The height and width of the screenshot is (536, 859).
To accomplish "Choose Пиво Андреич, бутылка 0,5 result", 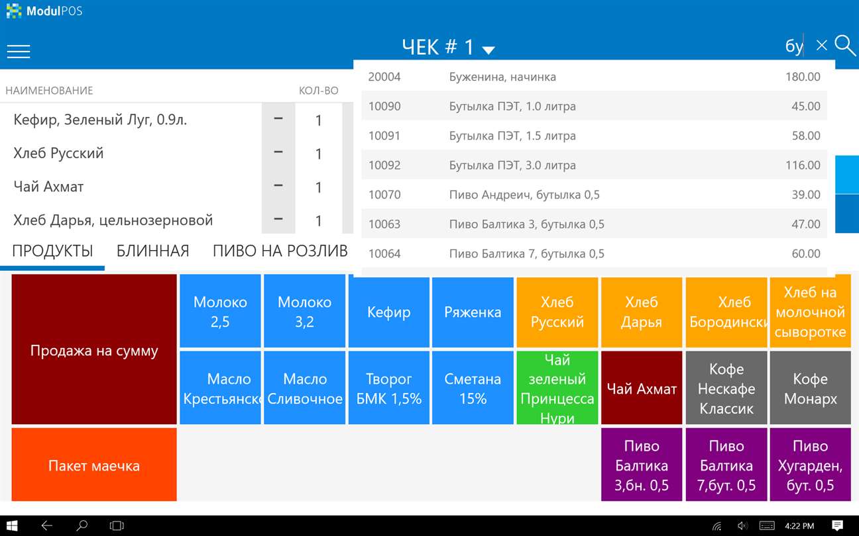I will click(x=595, y=195).
